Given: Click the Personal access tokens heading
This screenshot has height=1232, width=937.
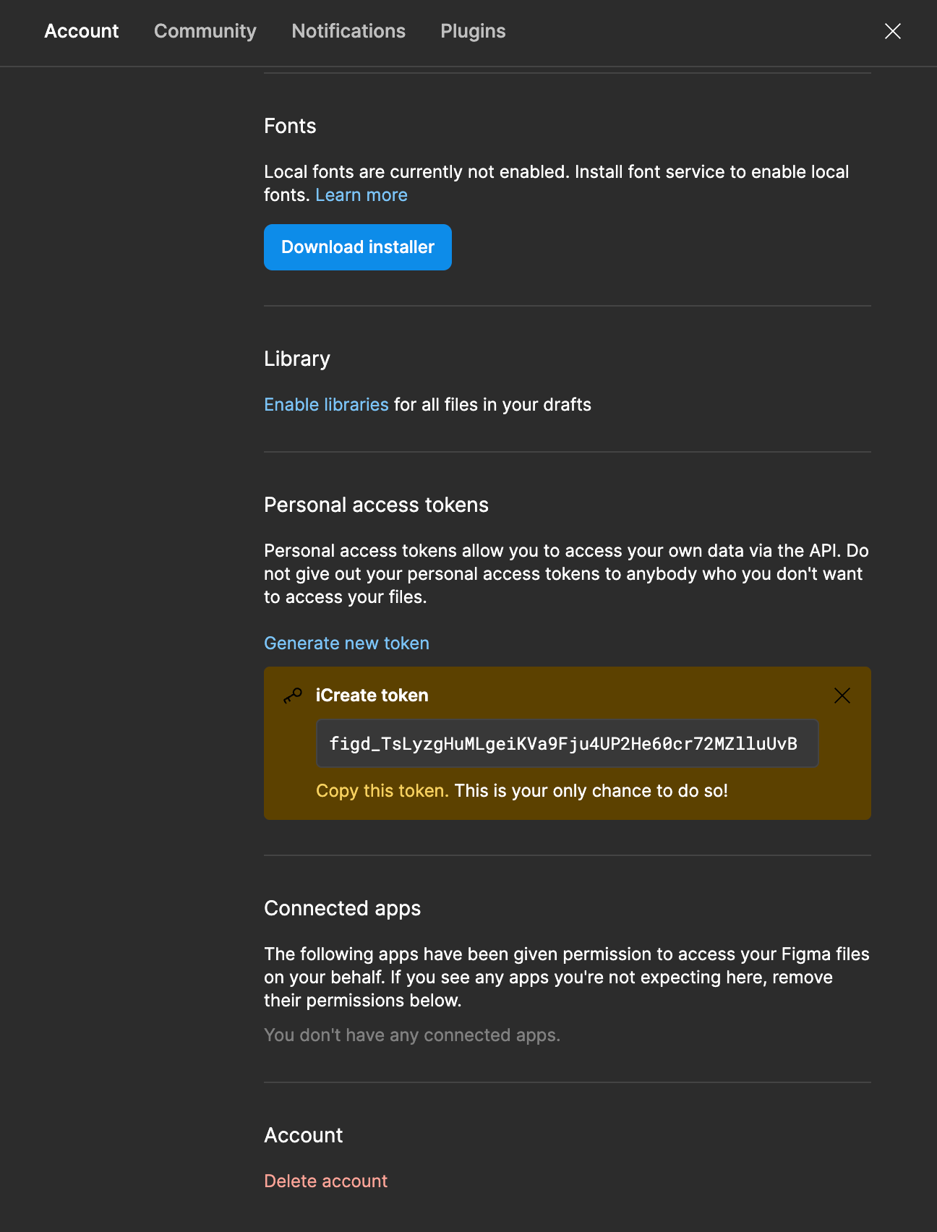Looking at the screenshot, I should [376, 505].
